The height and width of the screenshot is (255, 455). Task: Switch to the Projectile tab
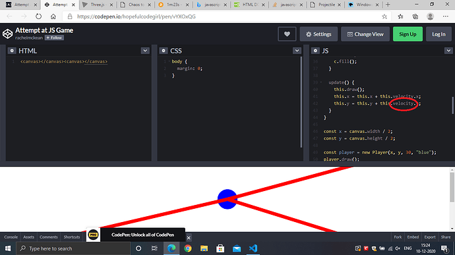coord(326,5)
